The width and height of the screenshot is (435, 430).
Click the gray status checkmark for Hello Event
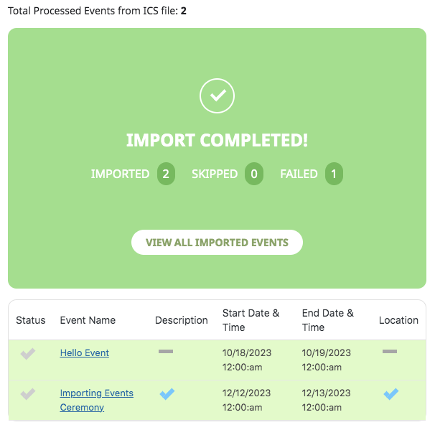tap(28, 354)
